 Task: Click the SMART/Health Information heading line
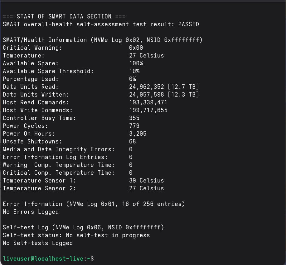tap(103, 40)
